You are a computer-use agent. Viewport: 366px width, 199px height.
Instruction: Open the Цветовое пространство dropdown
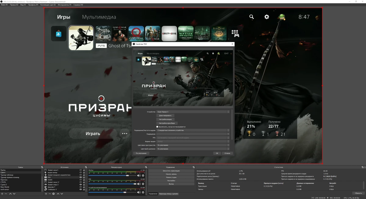tap(193, 145)
